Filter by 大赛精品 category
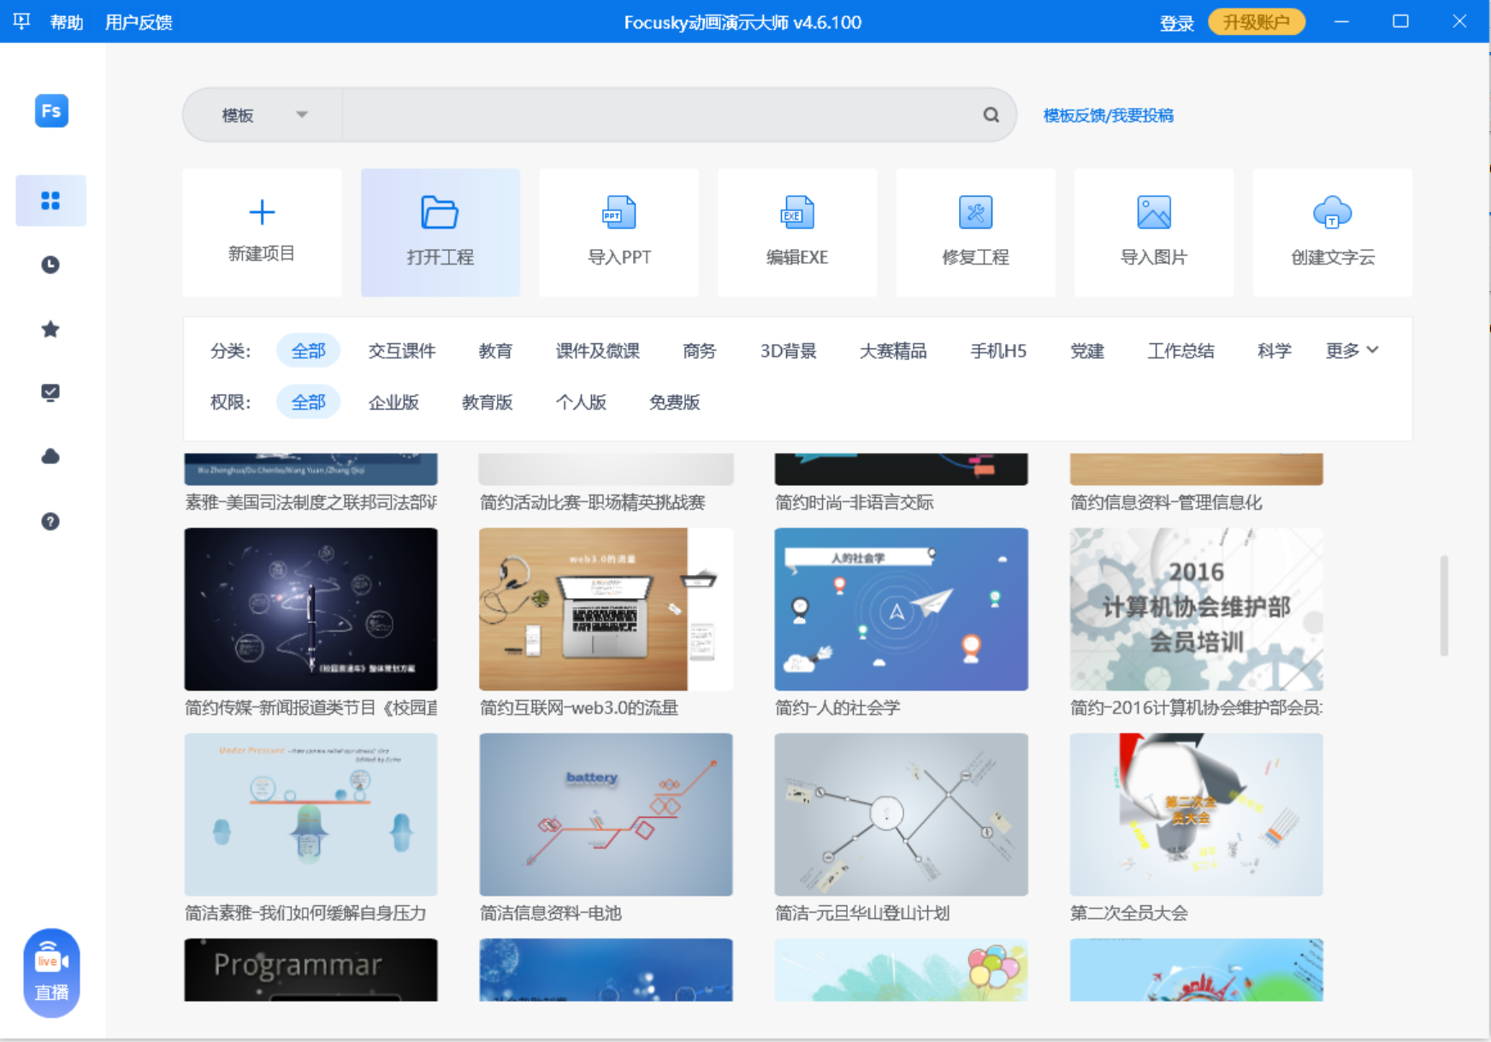Viewport: 1491px width, 1042px height. click(x=893, y=351)
